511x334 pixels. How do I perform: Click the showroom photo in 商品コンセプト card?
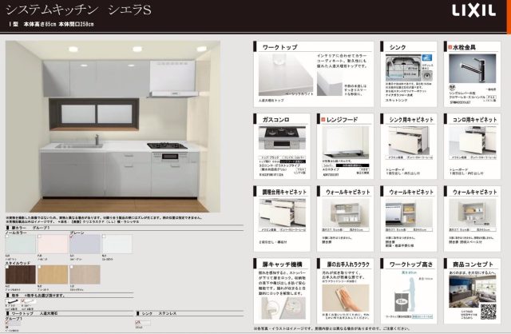tap(472, 291)
